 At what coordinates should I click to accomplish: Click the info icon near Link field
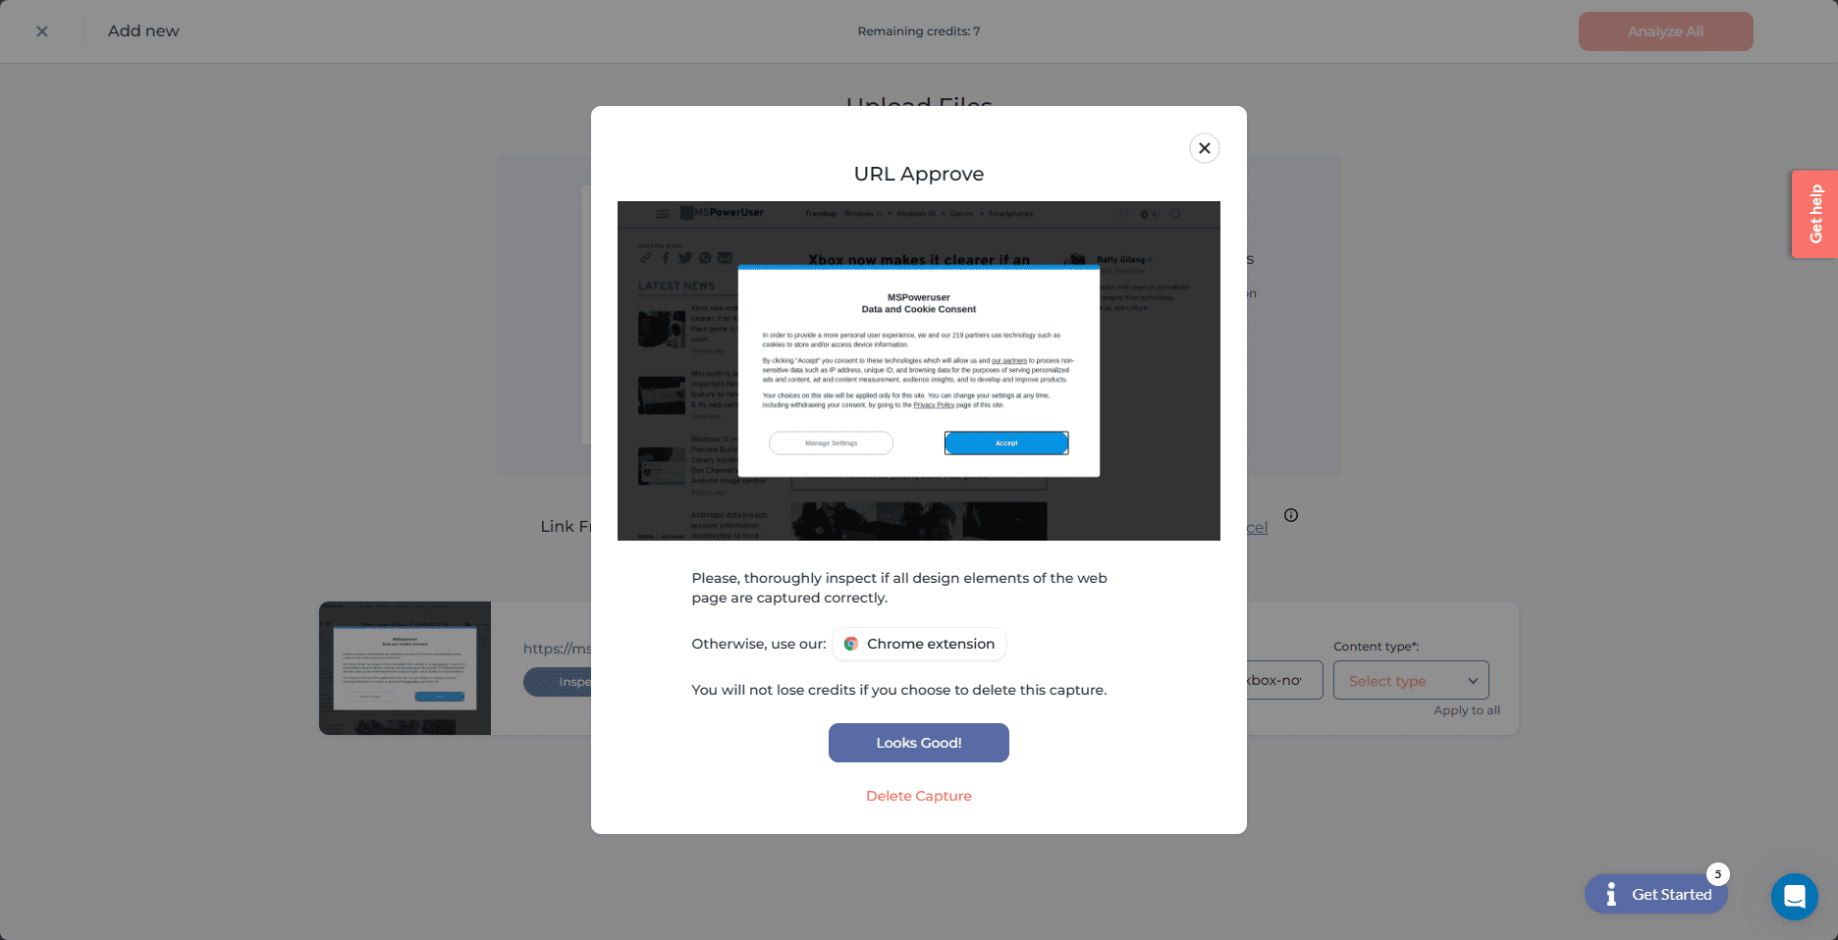[x=1291, y=515]
